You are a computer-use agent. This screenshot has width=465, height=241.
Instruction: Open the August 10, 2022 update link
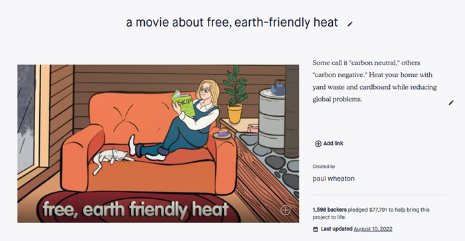(373, 229)
